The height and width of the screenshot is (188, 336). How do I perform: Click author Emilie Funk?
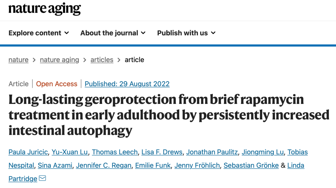coord(153,165)
